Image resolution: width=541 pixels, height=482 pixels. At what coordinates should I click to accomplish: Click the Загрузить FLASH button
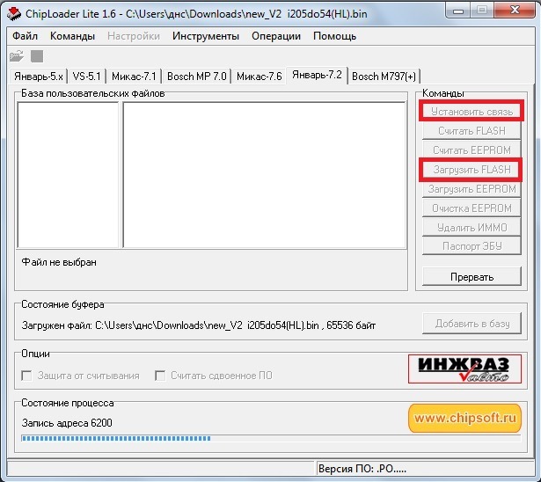(x=472, y=170)
